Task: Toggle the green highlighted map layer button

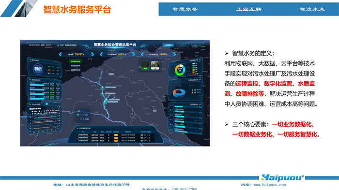Action: tap(75, 61)
